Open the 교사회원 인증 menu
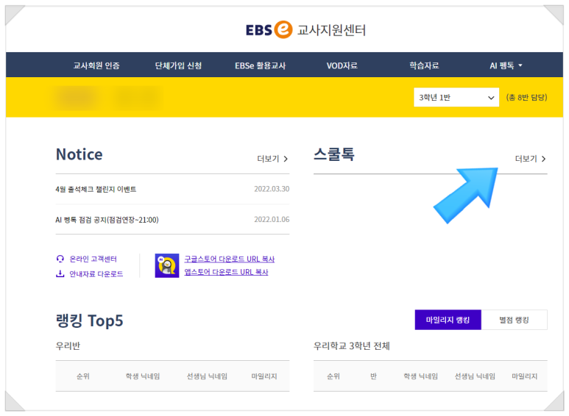Image resolution: width=569 pixels, height=416 pixels. [x=96, y=65]
